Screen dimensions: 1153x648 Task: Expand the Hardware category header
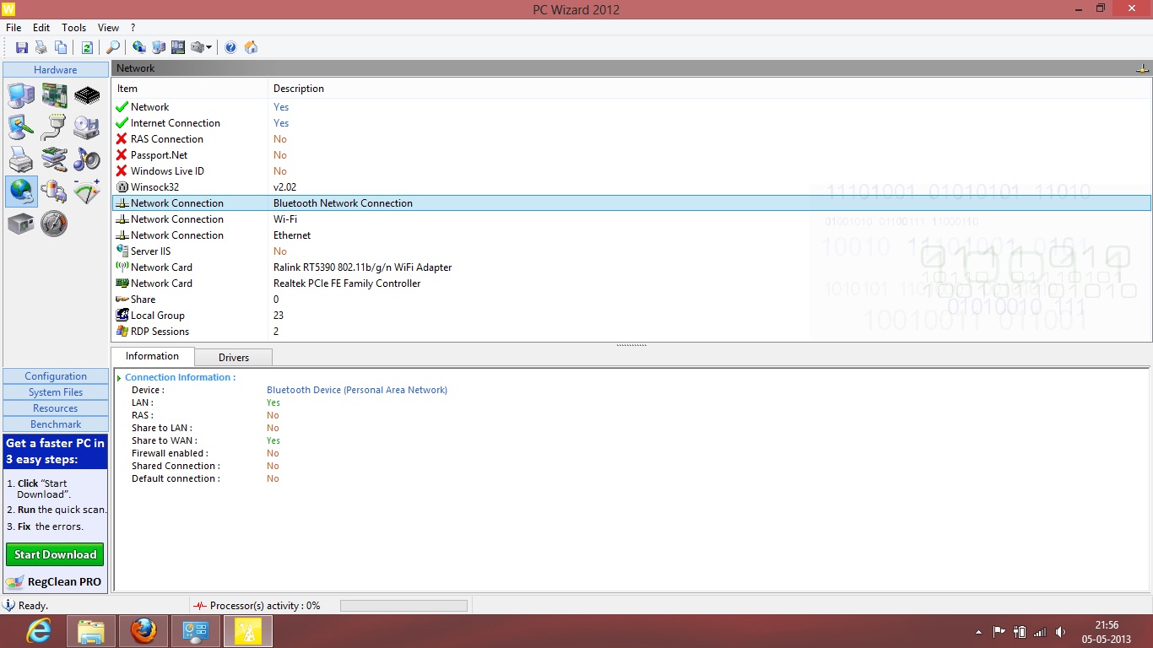point(56,70)
